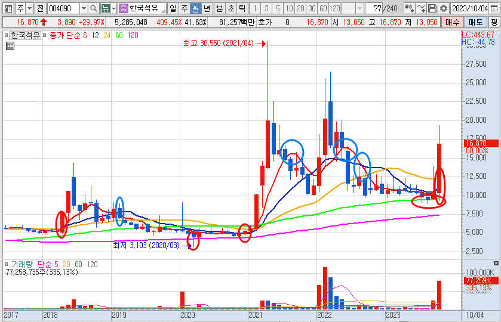Click the 최저 3,103 (2020/03) label

pos(146,246)
